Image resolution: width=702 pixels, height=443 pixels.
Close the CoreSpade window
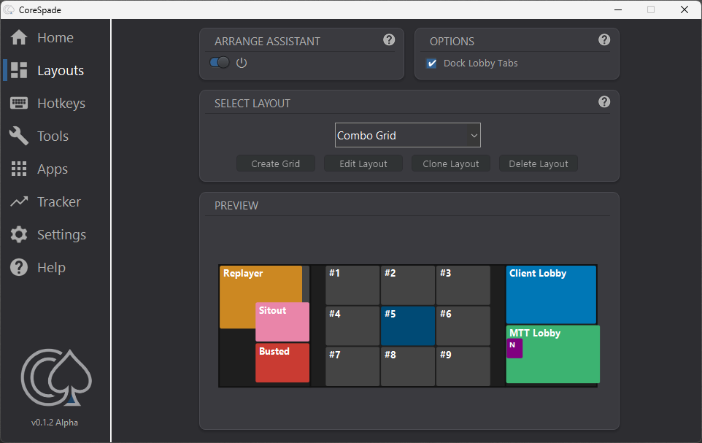tap(684, 9)
